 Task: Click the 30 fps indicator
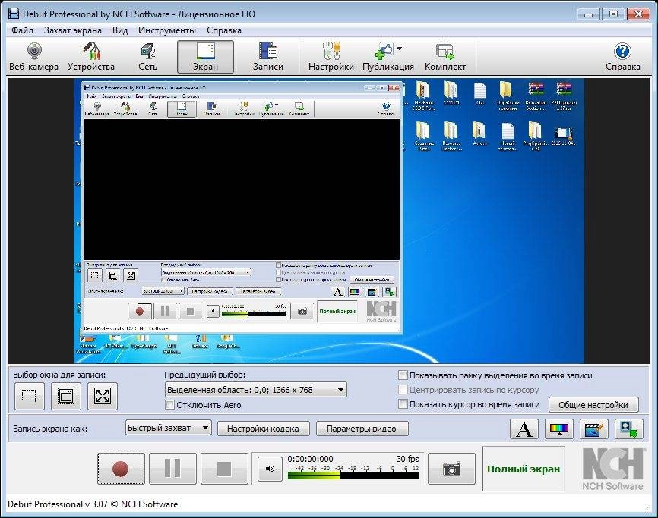click(x=407, y=459)
